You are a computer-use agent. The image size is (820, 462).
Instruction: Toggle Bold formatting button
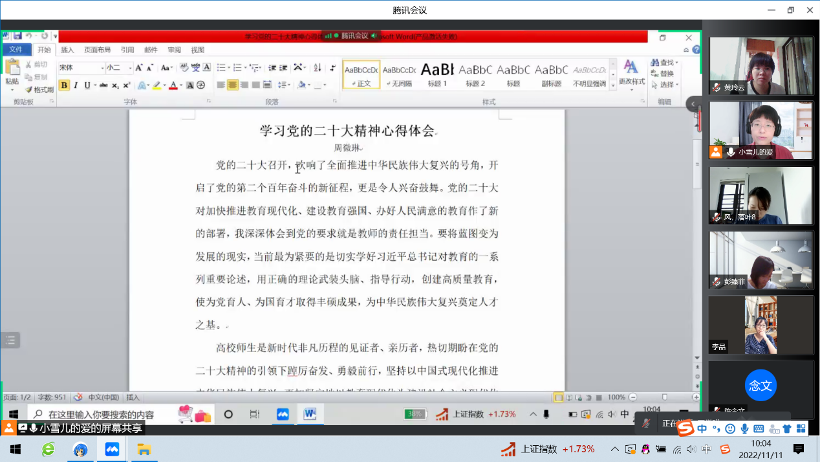[64, 85]
